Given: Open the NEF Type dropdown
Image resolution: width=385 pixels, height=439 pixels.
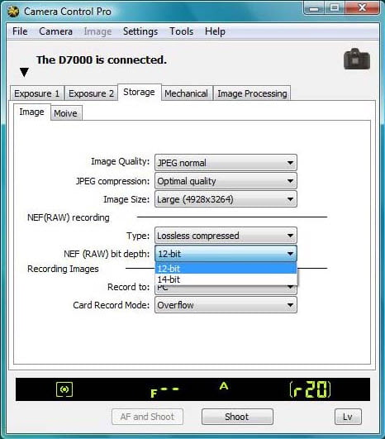Looking at the screenshot, I should 226,236.
